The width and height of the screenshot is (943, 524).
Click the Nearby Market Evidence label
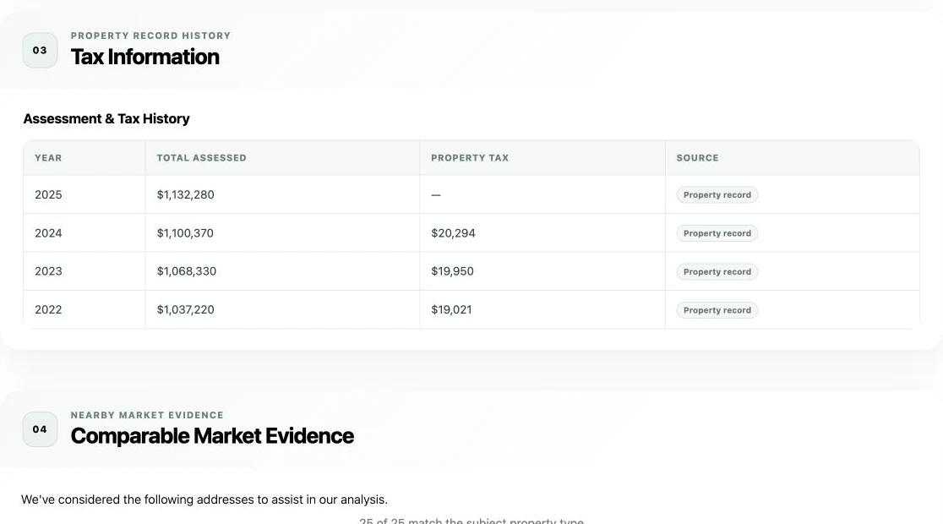[x=147, y=415]
